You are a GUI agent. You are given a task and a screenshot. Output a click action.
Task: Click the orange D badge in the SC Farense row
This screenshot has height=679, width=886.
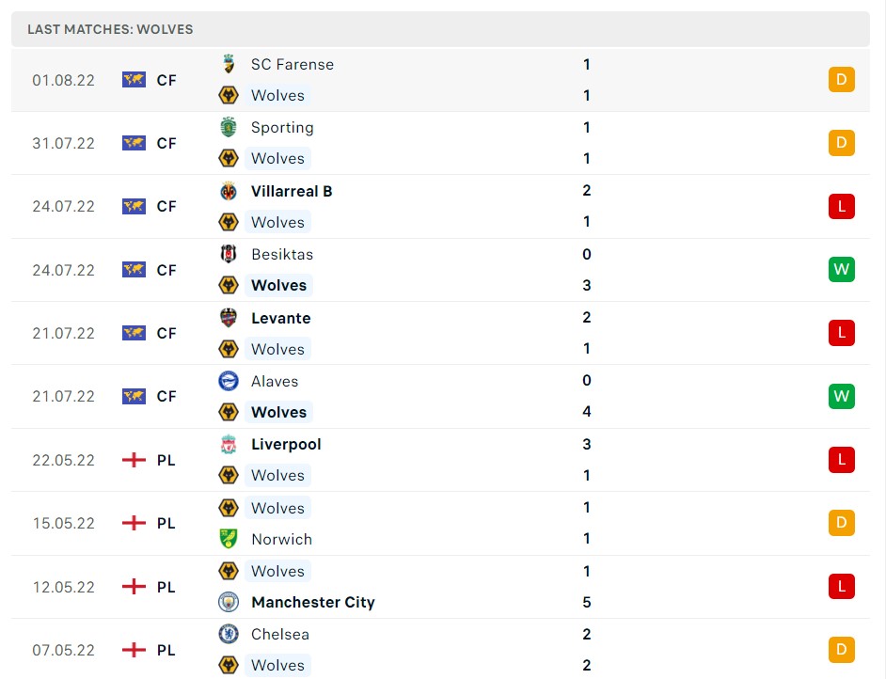[x=841, y=80]
